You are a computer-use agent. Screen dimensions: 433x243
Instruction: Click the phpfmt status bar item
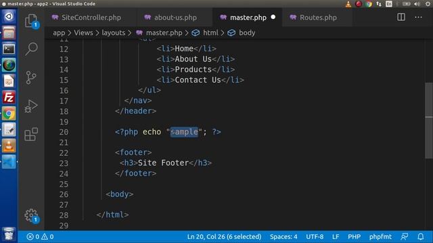pos(380,237)
